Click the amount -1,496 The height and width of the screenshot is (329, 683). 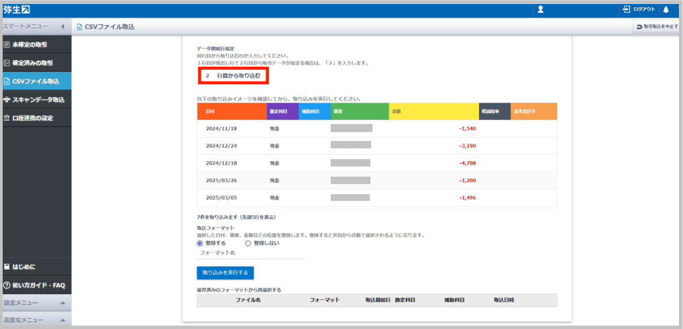tap(467, 198)
